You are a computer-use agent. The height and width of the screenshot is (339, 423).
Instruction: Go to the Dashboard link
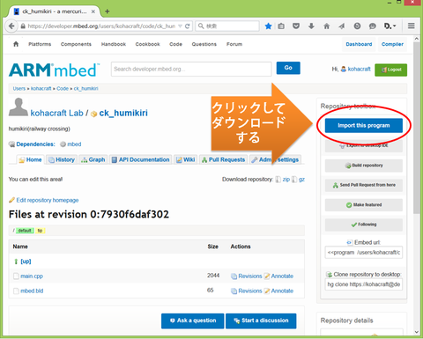359,44
